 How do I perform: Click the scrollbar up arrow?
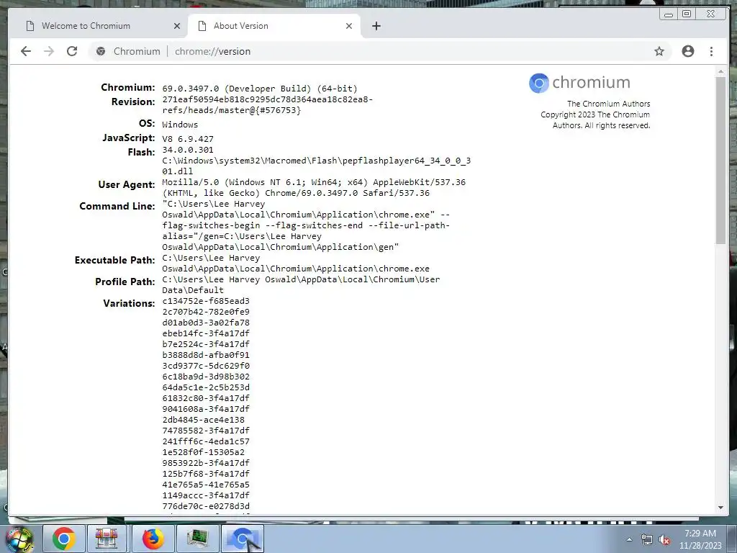(x=720, y=72)
